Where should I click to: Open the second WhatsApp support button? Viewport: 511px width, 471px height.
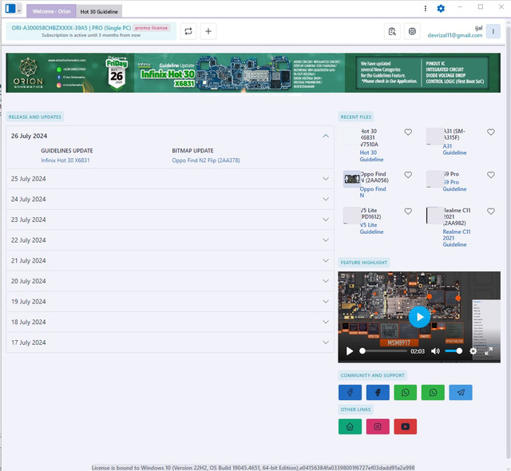[433, 392]
